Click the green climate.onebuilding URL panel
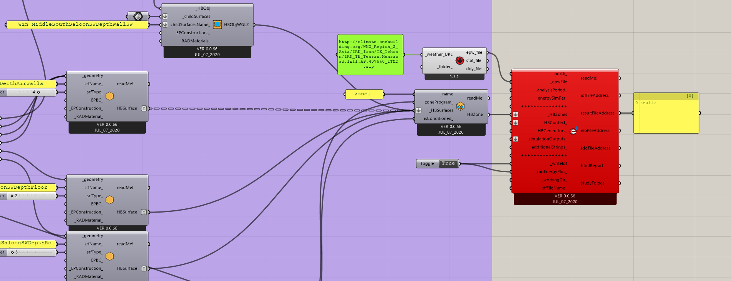This screenshot has height=281, width=731. pyautogui.click(x=370, y=55)
